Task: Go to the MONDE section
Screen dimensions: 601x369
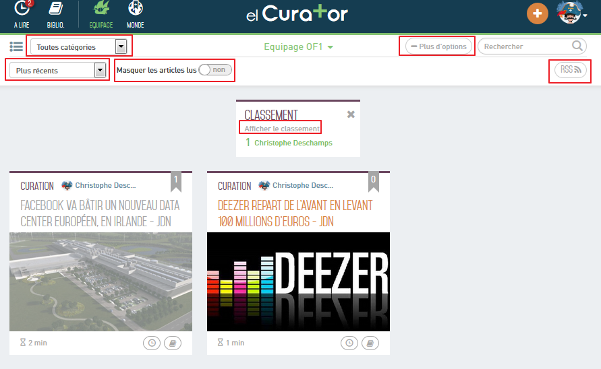Action: (136, 15)
